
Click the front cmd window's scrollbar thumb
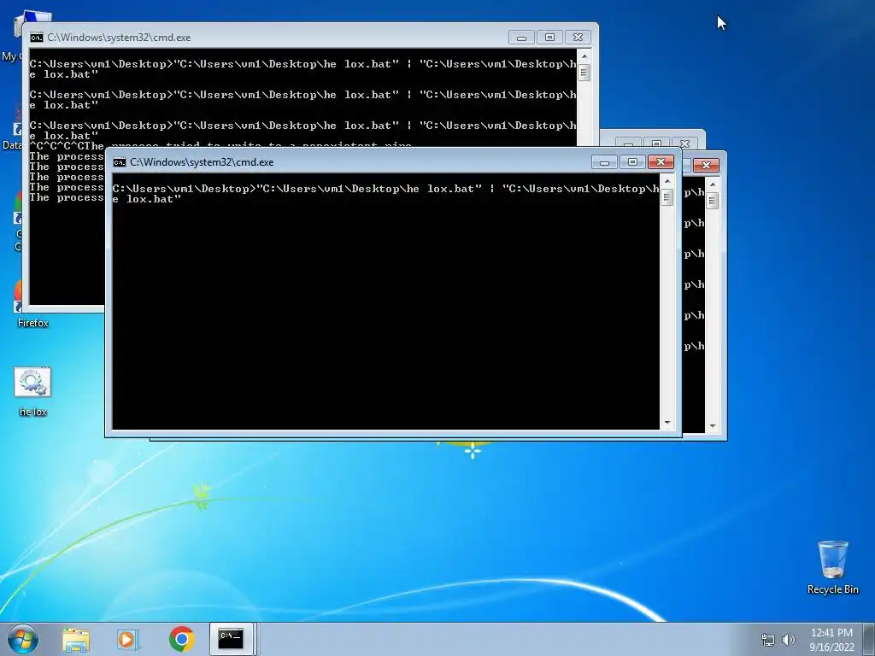(x=667, y=197)
